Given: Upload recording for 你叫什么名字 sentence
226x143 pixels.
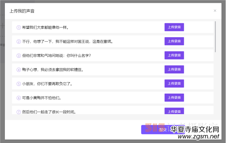Looking at the screenshot, I should click(174, 55).
